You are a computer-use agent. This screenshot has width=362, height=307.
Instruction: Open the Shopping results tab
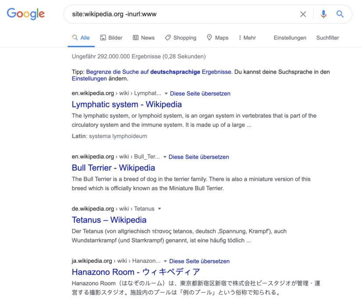180,38
